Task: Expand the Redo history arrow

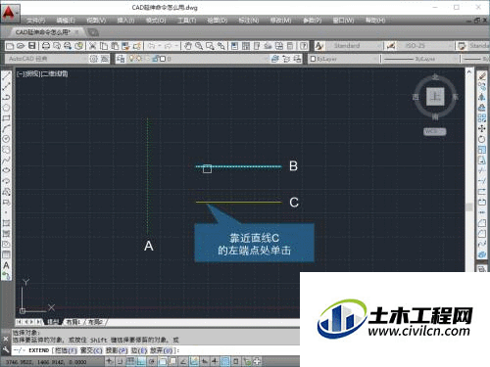Action: (176, 46)
